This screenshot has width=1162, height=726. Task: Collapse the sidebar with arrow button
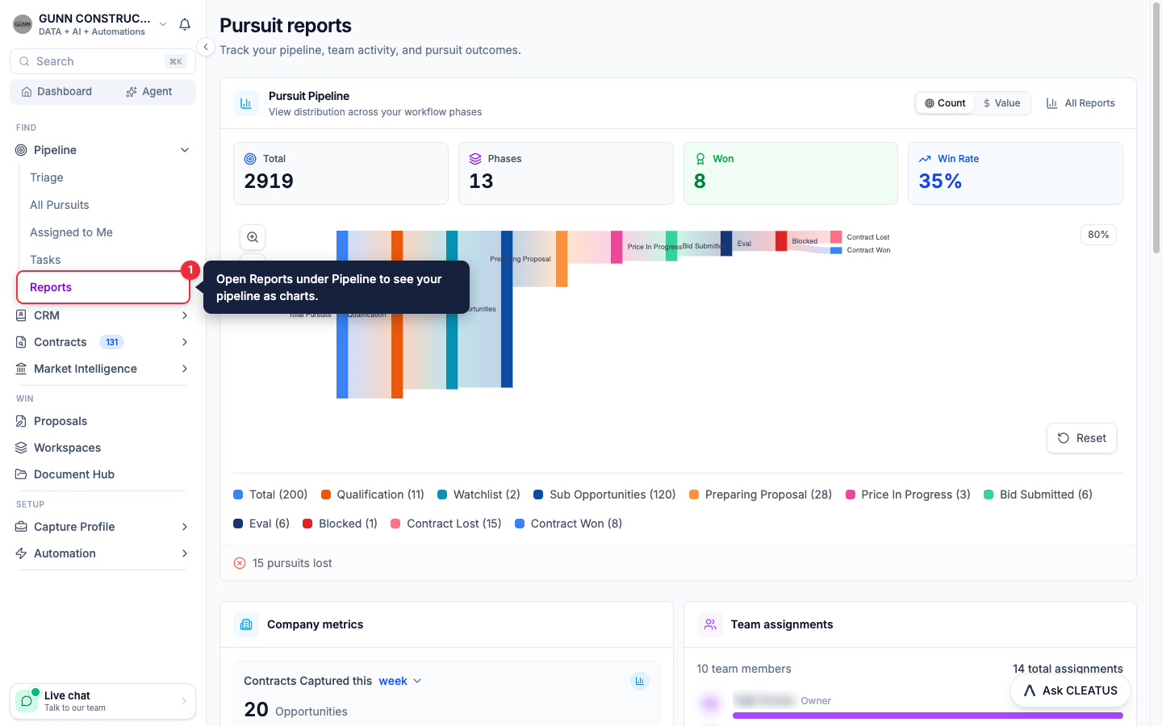click(x=206, y=47)
